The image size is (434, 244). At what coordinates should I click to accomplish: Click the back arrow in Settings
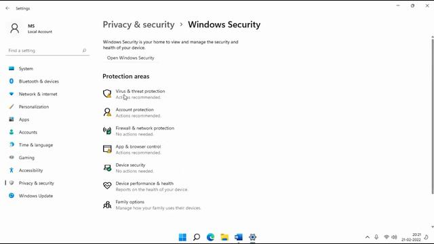pyautogui.click(x=7, y=8)
